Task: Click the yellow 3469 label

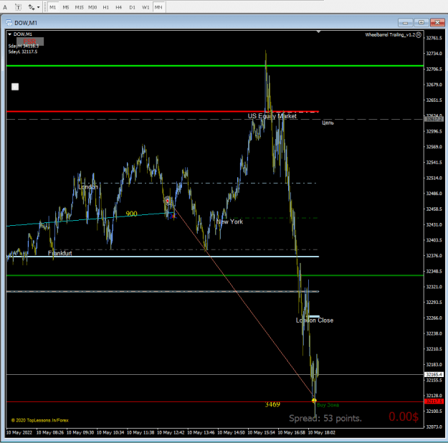Action: (x=272, y=404)
